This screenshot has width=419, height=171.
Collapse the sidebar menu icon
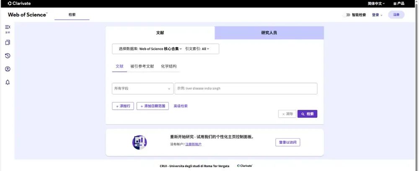pyautogui.click(x=8, y=27)
